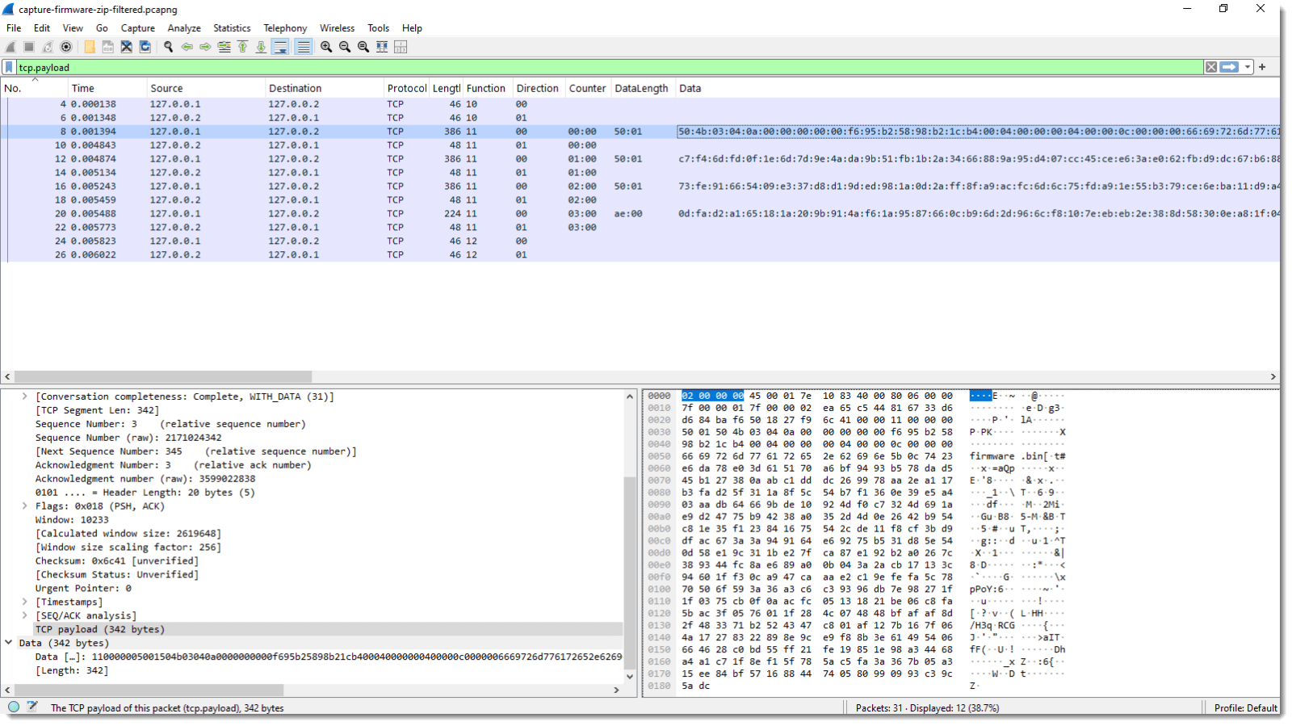
Task: Jump to the last packet icon
Action: tap(261, 47)
